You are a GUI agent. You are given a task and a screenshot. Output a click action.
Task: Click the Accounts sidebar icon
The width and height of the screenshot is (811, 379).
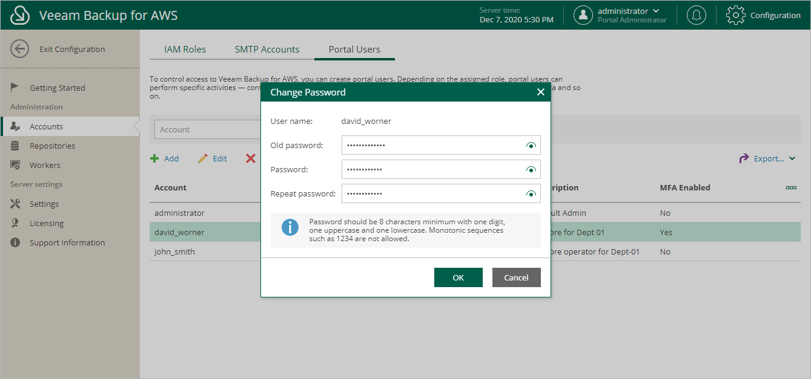[16, 126]
